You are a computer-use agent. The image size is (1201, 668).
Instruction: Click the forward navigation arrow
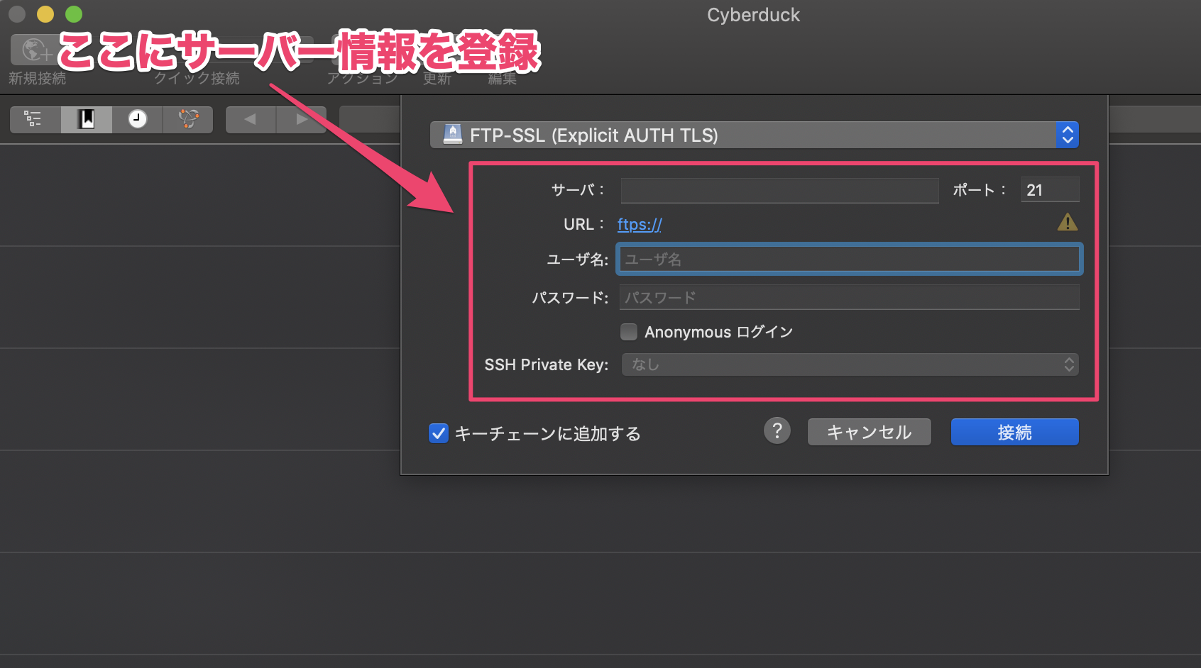[301, 118]
